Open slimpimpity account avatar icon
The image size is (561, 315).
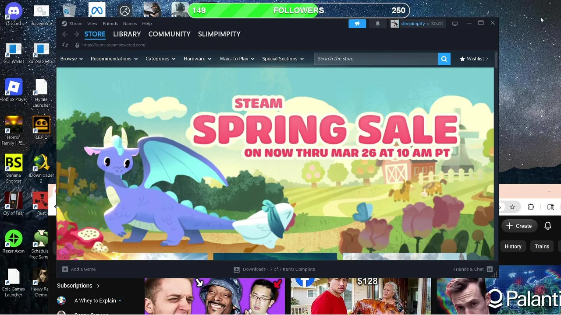pyautogui.click(x=394, y=24)
